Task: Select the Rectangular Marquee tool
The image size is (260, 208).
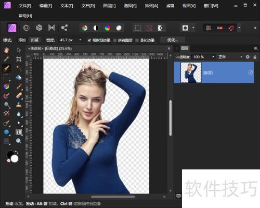Action: pyautogui.click(x=6, y=78)
